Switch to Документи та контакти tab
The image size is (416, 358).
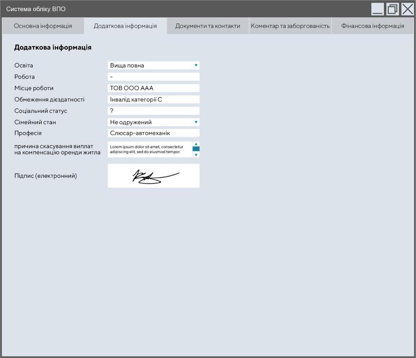[x=208, y=26]
